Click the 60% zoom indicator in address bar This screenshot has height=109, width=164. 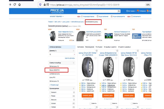(x=156, y=5)
